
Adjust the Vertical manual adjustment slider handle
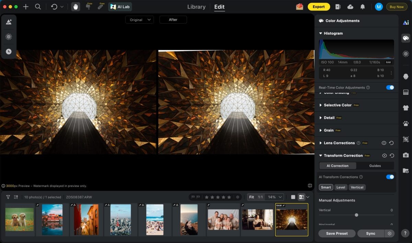point(356,215)
